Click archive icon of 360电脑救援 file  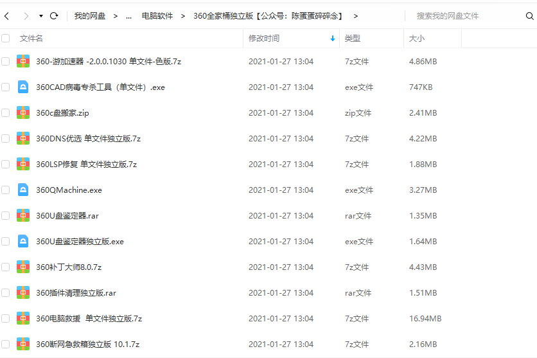tap(23, 318)
